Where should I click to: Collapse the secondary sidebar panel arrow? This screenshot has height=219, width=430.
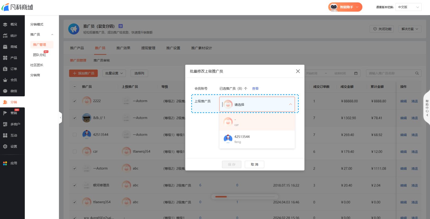click(x=60, y=117)
